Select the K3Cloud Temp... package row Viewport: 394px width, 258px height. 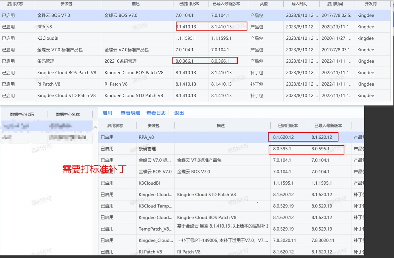(156, 206)
